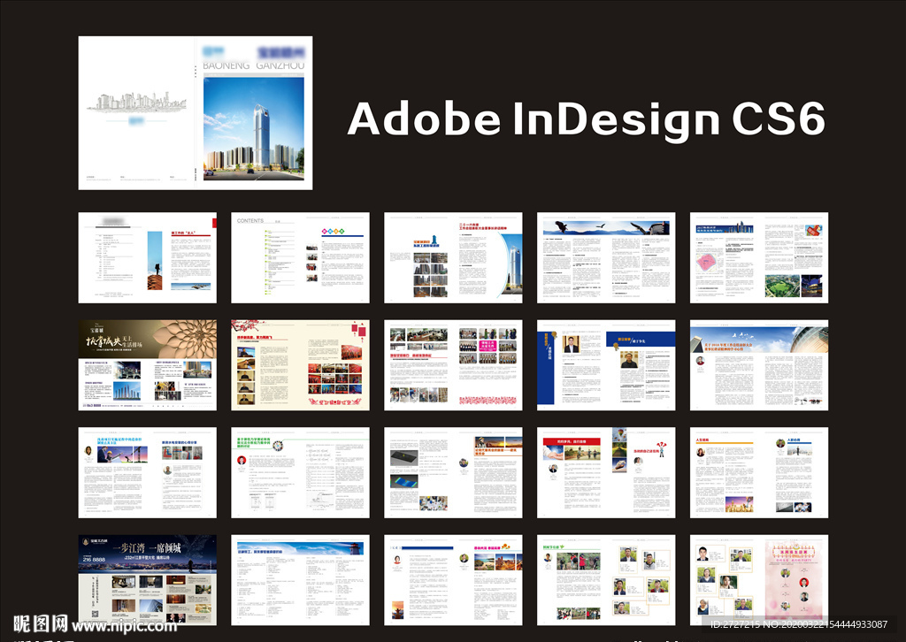Select the front cover with blue skyscraper
This screenshot has width=906, height=642.
coord(254,112)
